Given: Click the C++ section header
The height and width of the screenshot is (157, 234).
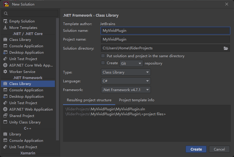Looking at the screenshot, I should [x=28, y=128].
